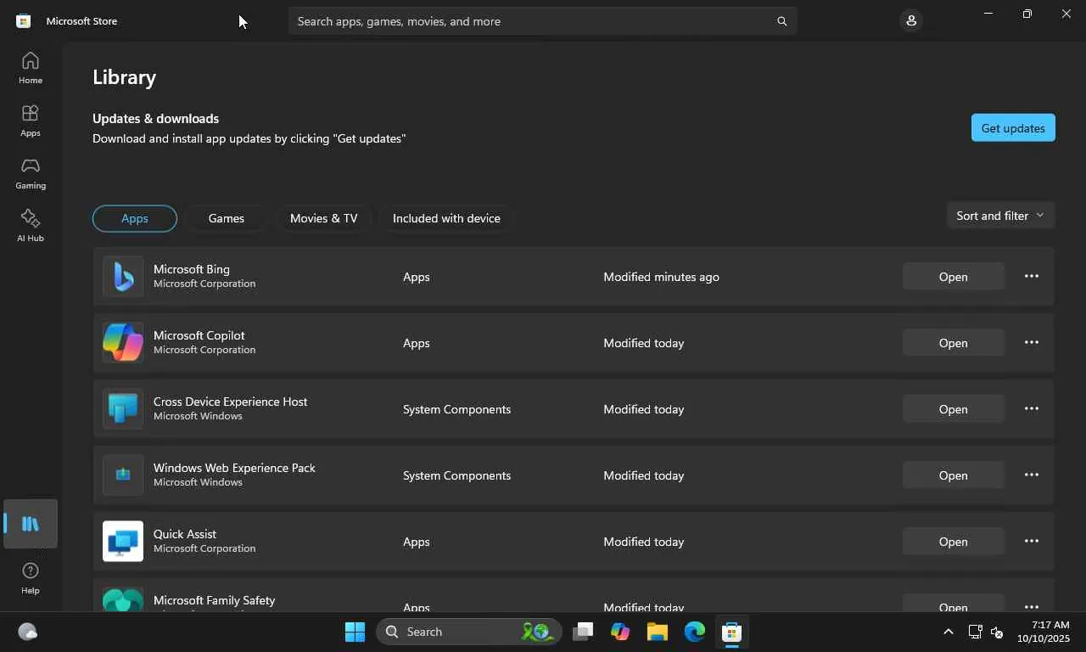Go to Home in the sidebar
The height and width of the screenshot is (652, 1086).
[31, 68]
